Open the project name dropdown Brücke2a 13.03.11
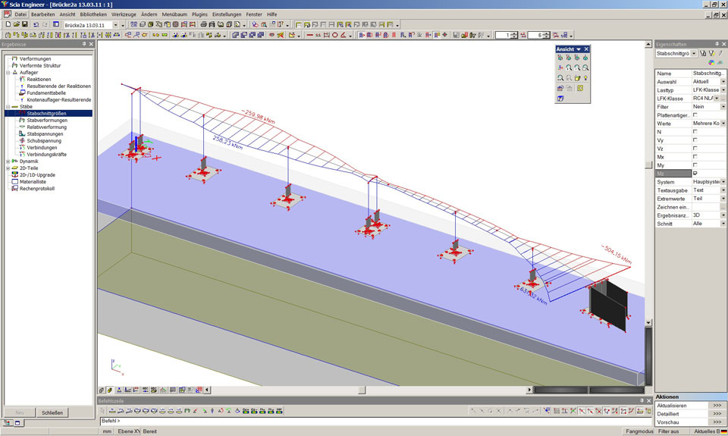728x436 pixels. pyautogui.click(x=115, y=24)
